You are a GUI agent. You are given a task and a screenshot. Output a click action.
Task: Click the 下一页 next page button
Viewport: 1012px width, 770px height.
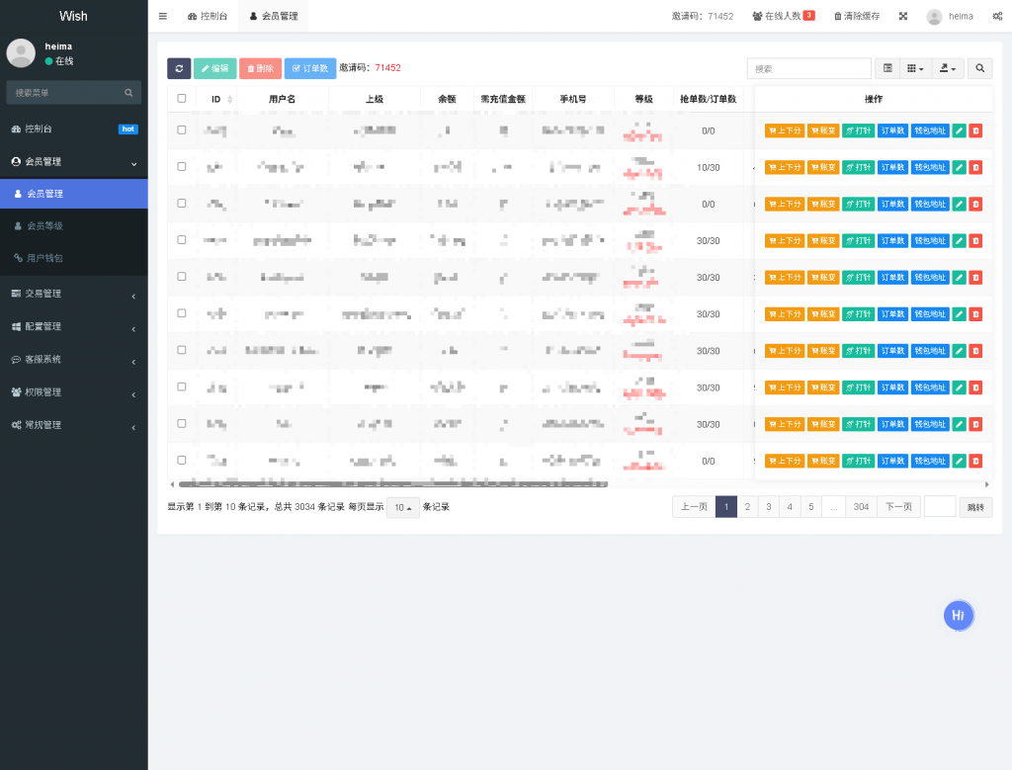(898, 507)
